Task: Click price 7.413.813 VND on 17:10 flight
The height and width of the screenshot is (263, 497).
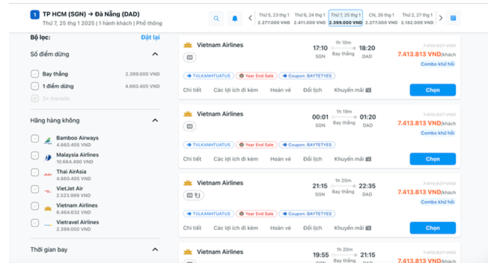Action: pyautogui.click(x=419, y=54)
